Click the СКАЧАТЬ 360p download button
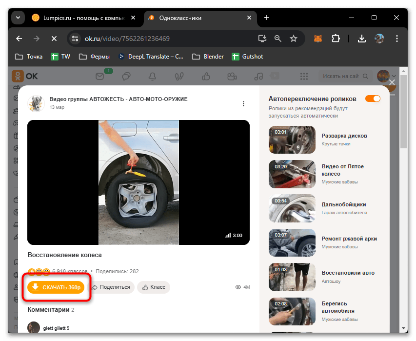 coord(55,287)
